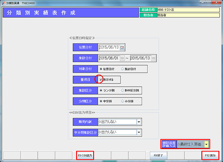Select 小分類 radio for 分類区分
The width and height of the screenshot is (223, 162).
122,101
